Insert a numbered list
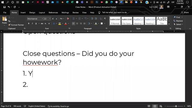This screenshot has height=108, width=192. pos(79,19)
